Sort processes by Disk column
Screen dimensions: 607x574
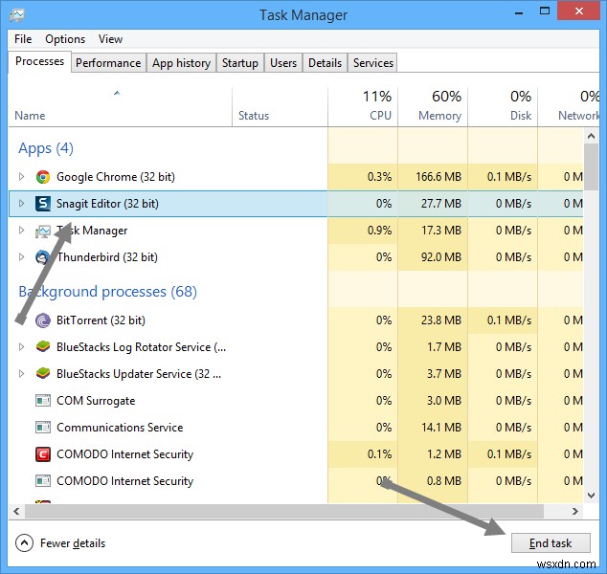[x=503, y=107]
